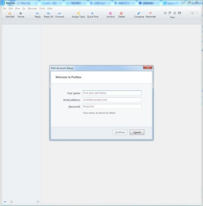Click the Get Mail toolbar icon
Screen dimensions: 203x206
coord(10,13)
